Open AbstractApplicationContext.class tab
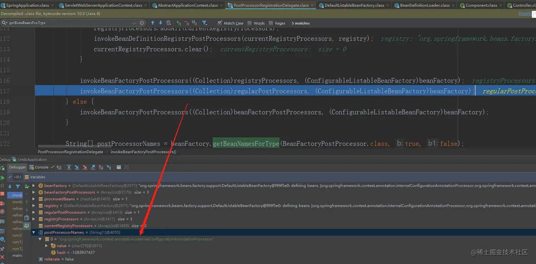Viewport: 536px width, 264px height. 188,5
